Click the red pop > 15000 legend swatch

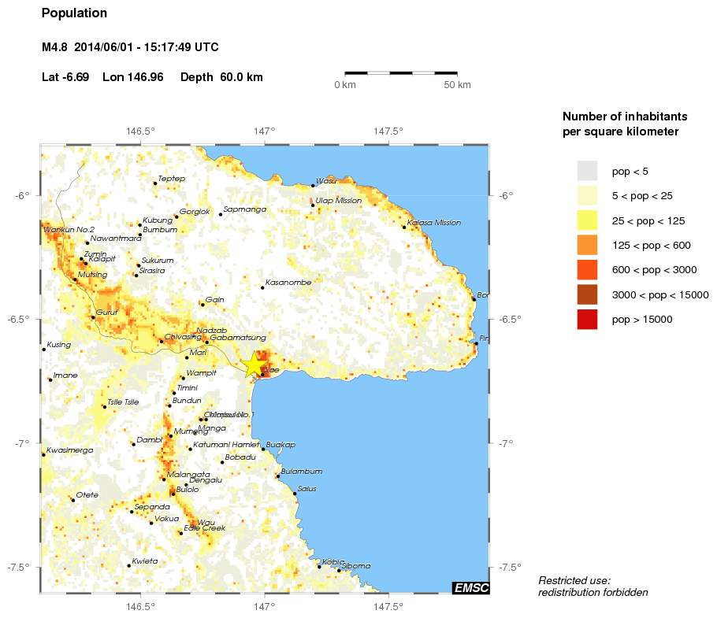pos(587,320)
